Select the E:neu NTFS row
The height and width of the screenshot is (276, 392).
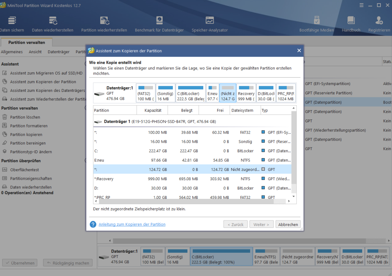(x=192, y=160)
